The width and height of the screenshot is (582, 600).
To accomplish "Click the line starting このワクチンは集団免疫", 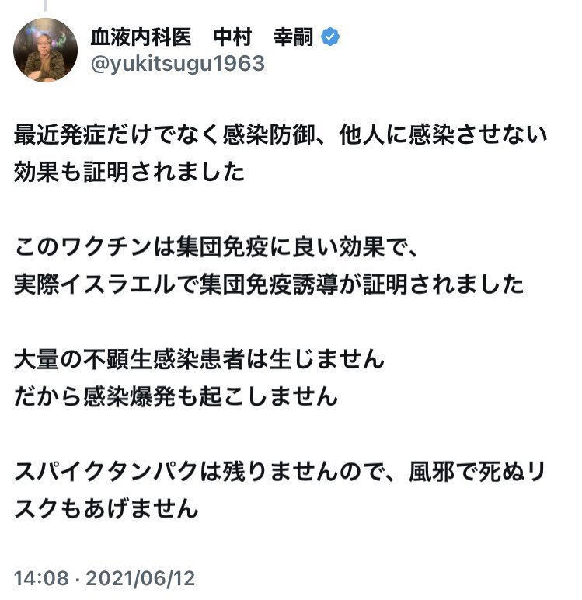I will point(216,247).
